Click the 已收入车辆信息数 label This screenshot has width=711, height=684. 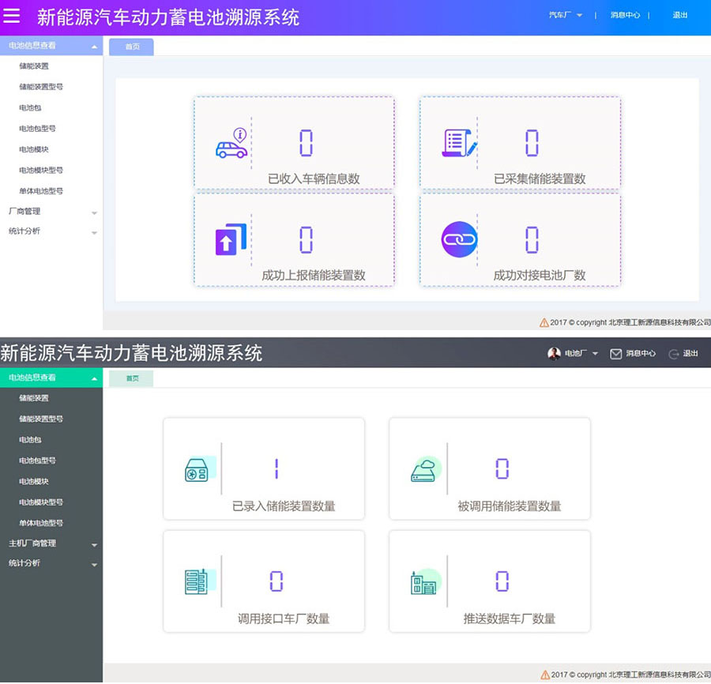tap(314, 179)
